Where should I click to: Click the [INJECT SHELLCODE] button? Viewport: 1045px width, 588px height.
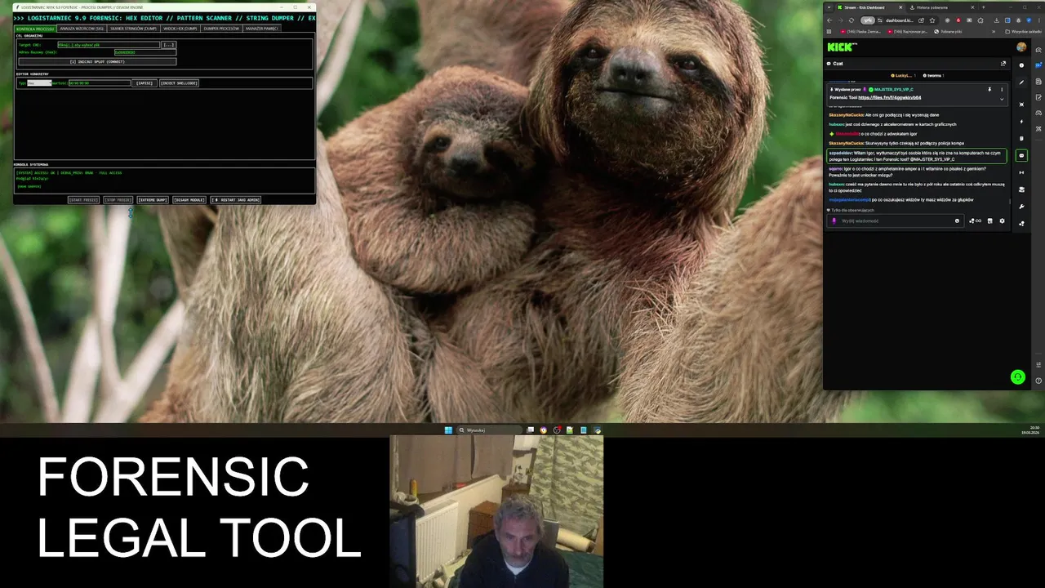coord(179,83)
